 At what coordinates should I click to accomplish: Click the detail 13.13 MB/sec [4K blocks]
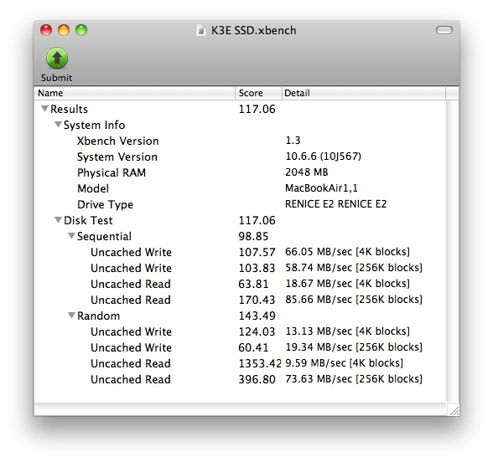point(347,331)
